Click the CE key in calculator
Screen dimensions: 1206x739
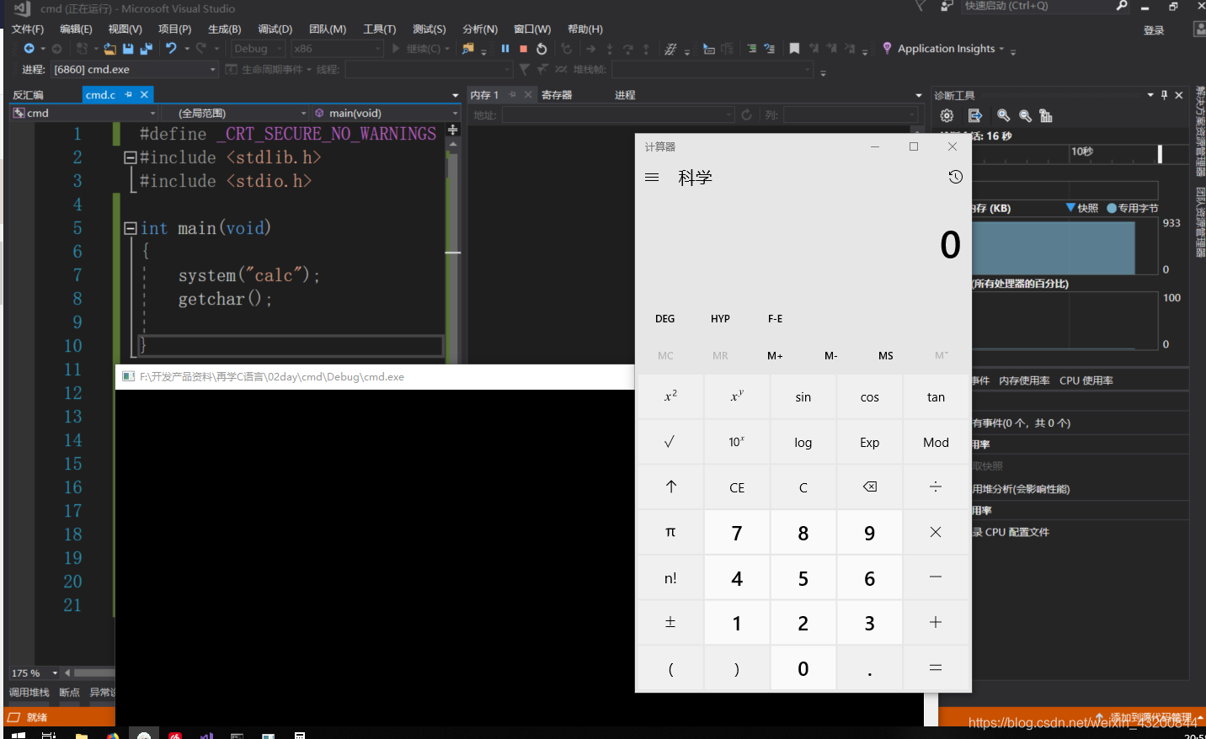click(x=737, y=486)
